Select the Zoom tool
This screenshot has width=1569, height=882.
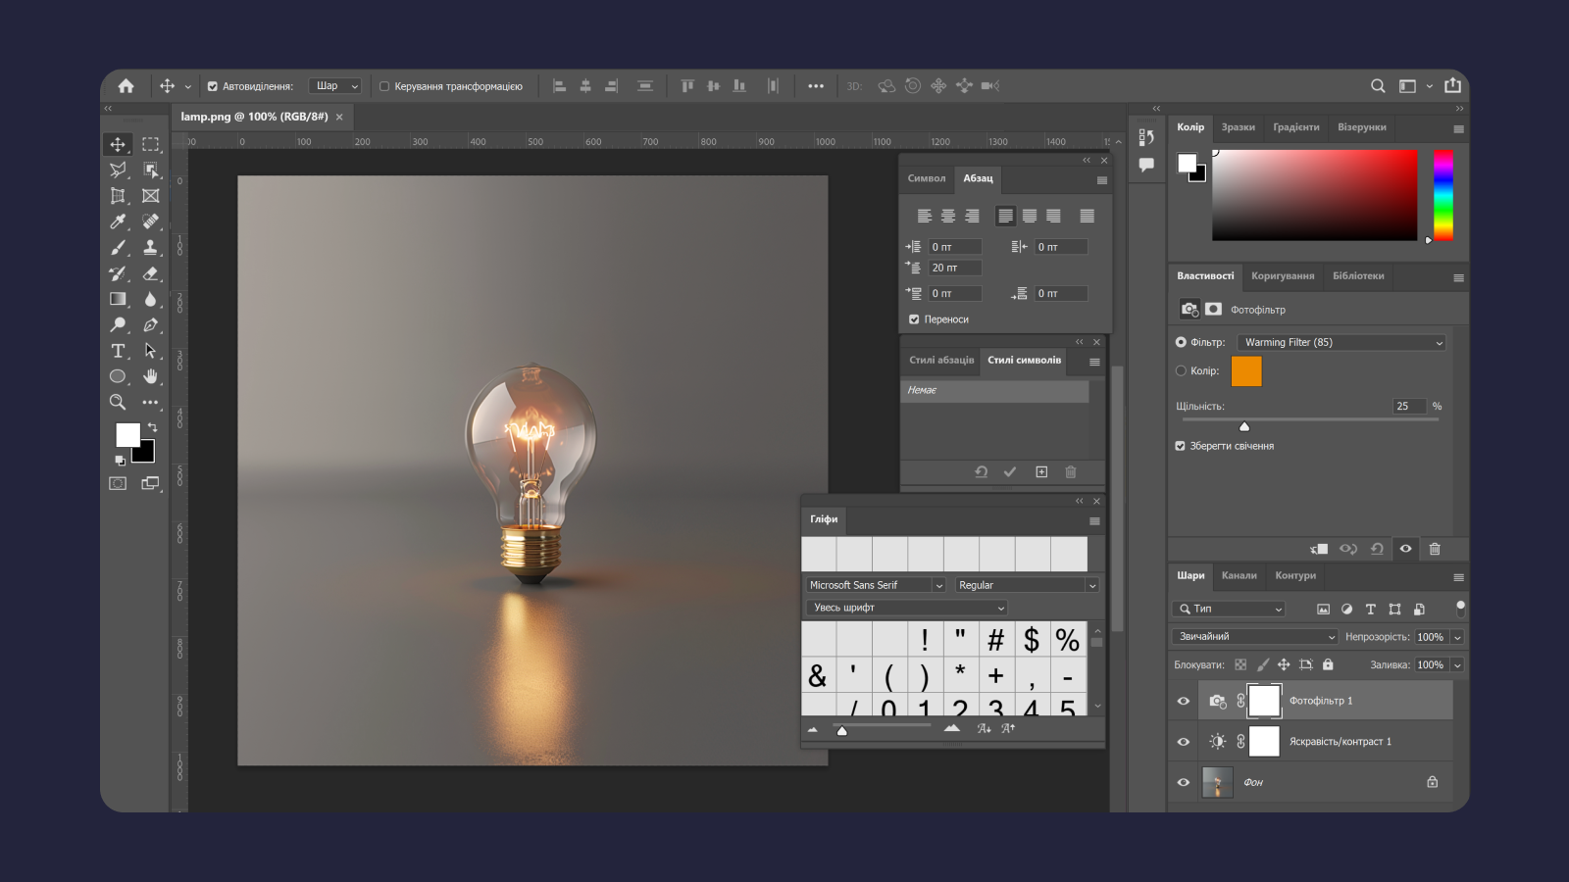[x=118, y=402]
